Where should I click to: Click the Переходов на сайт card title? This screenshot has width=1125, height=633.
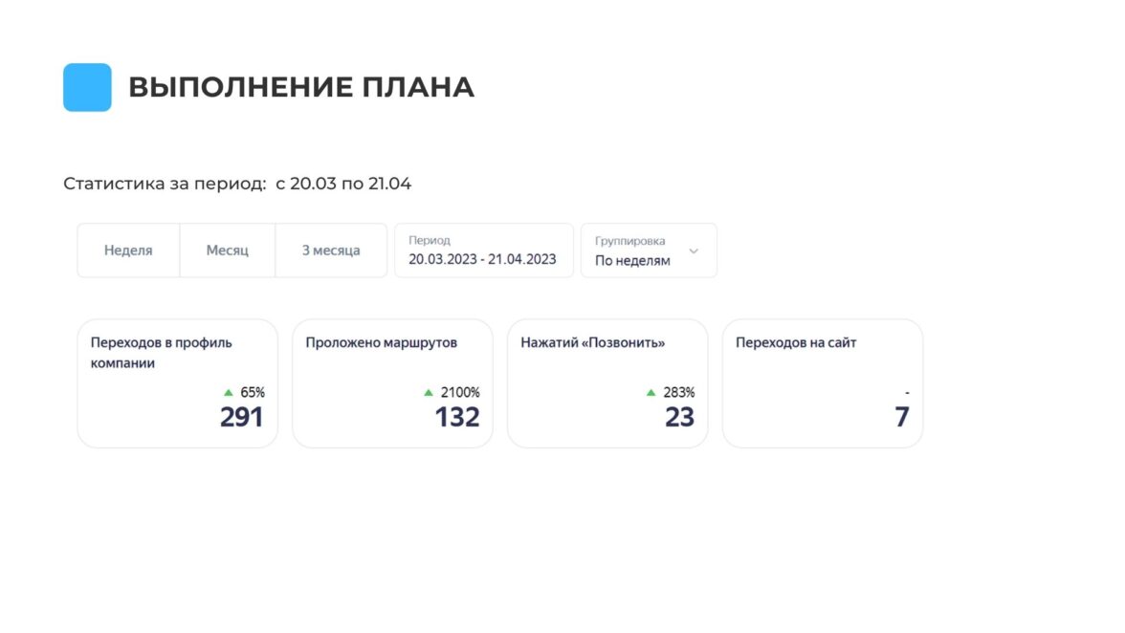coord(796,342)
